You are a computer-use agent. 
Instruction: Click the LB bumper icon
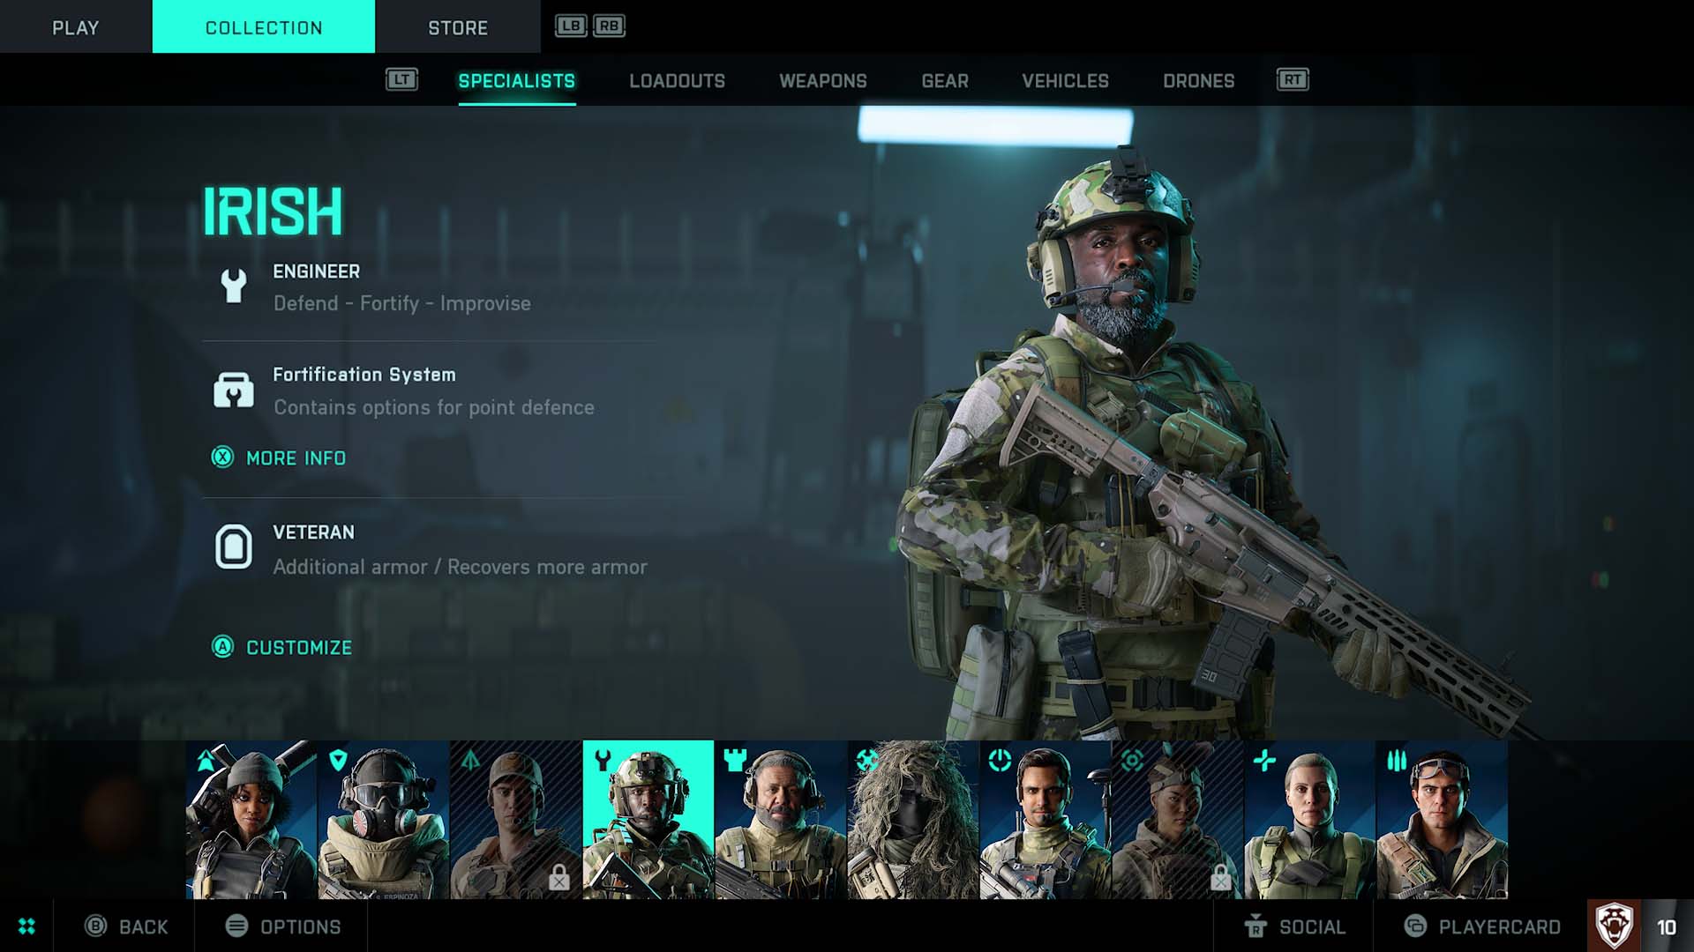point(570,26)
